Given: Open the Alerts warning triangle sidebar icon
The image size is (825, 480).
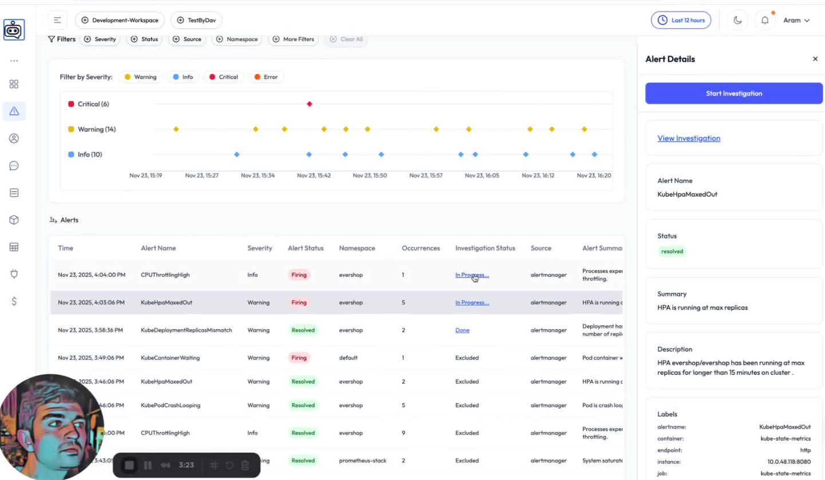Looking at the screenshot, I should click(x=14, y=111).
